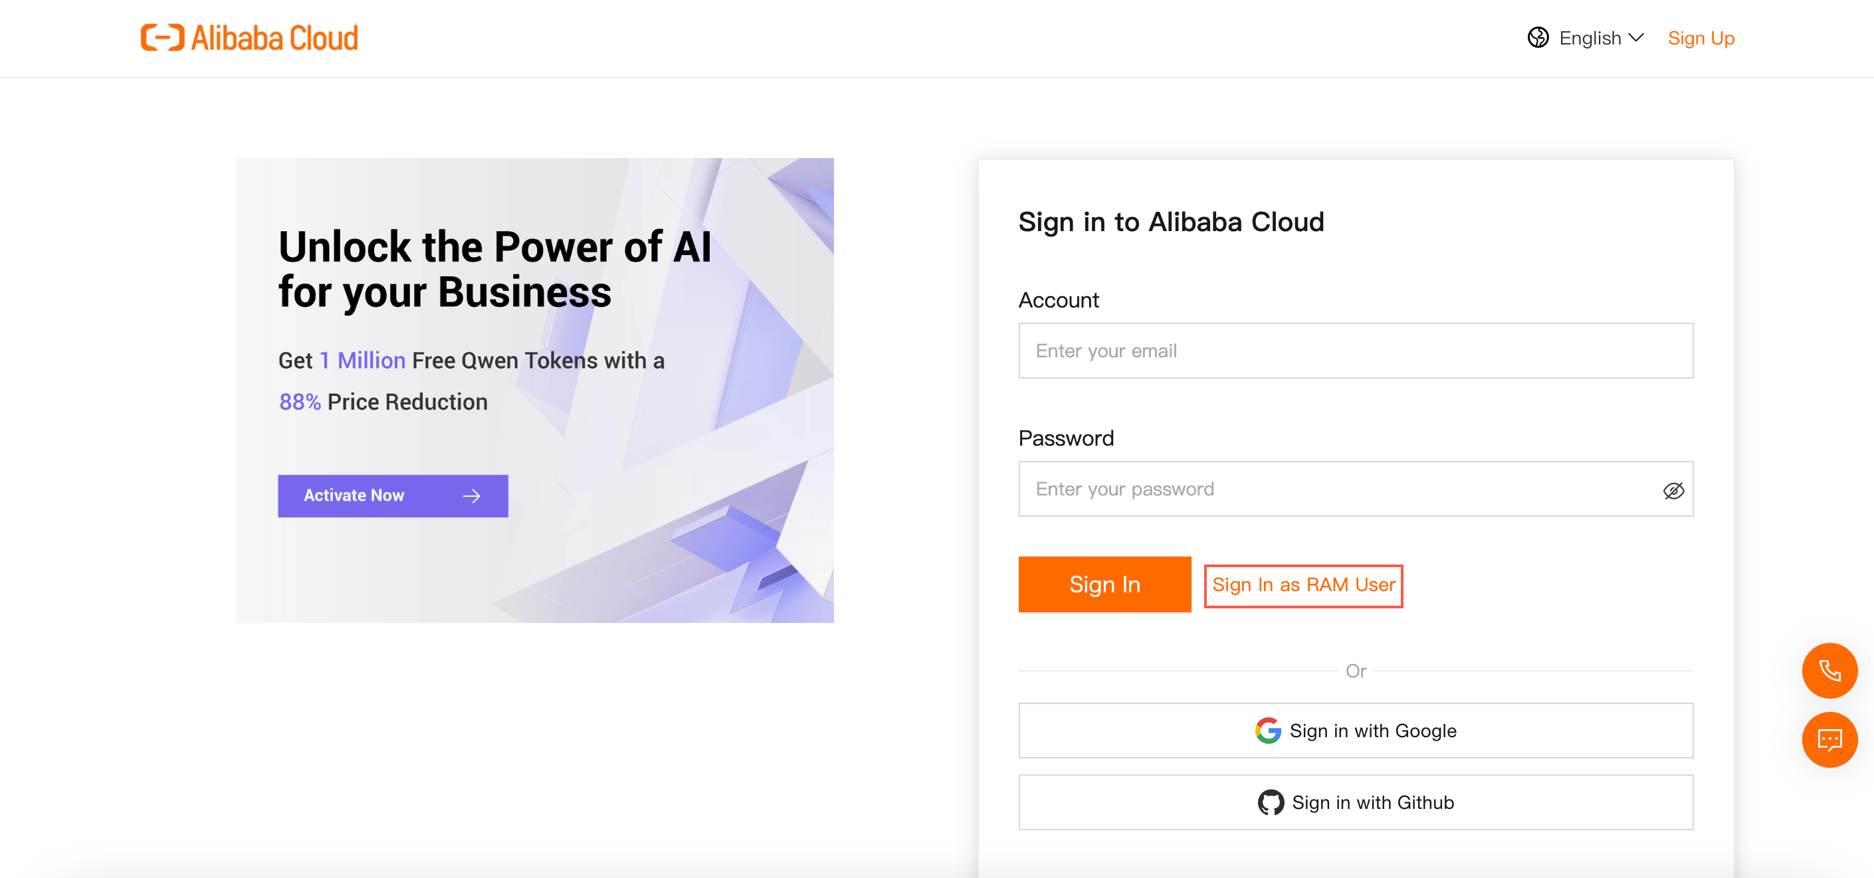Click the orange Sign In button
This screenshot has height=878, width=1874.
[x=1104, y=584]
